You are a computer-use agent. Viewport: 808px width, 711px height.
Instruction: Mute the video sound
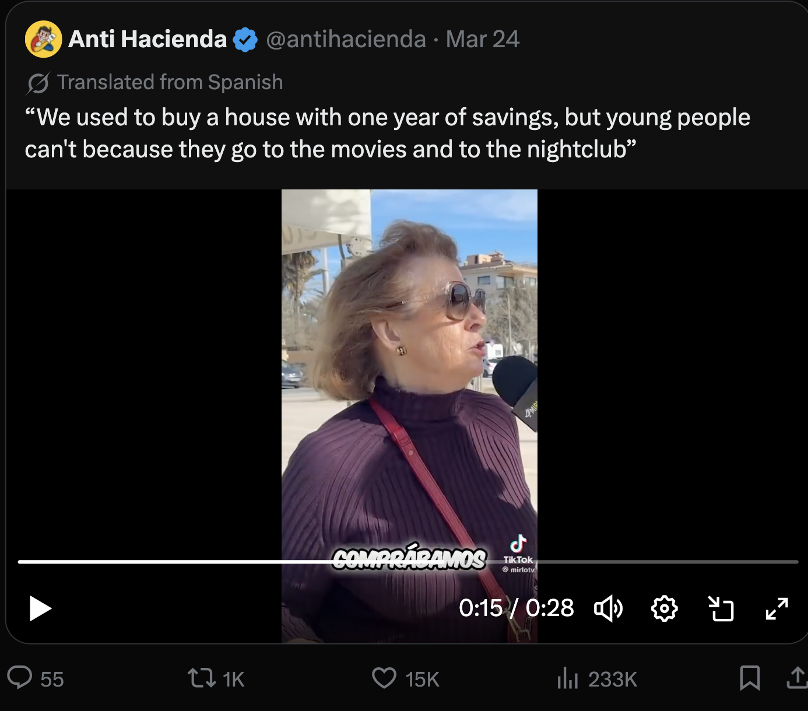click(x=608, y=608)
